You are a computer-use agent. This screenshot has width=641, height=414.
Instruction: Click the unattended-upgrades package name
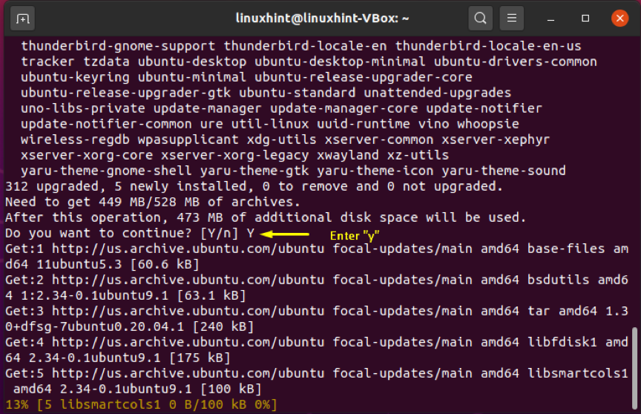438,93
